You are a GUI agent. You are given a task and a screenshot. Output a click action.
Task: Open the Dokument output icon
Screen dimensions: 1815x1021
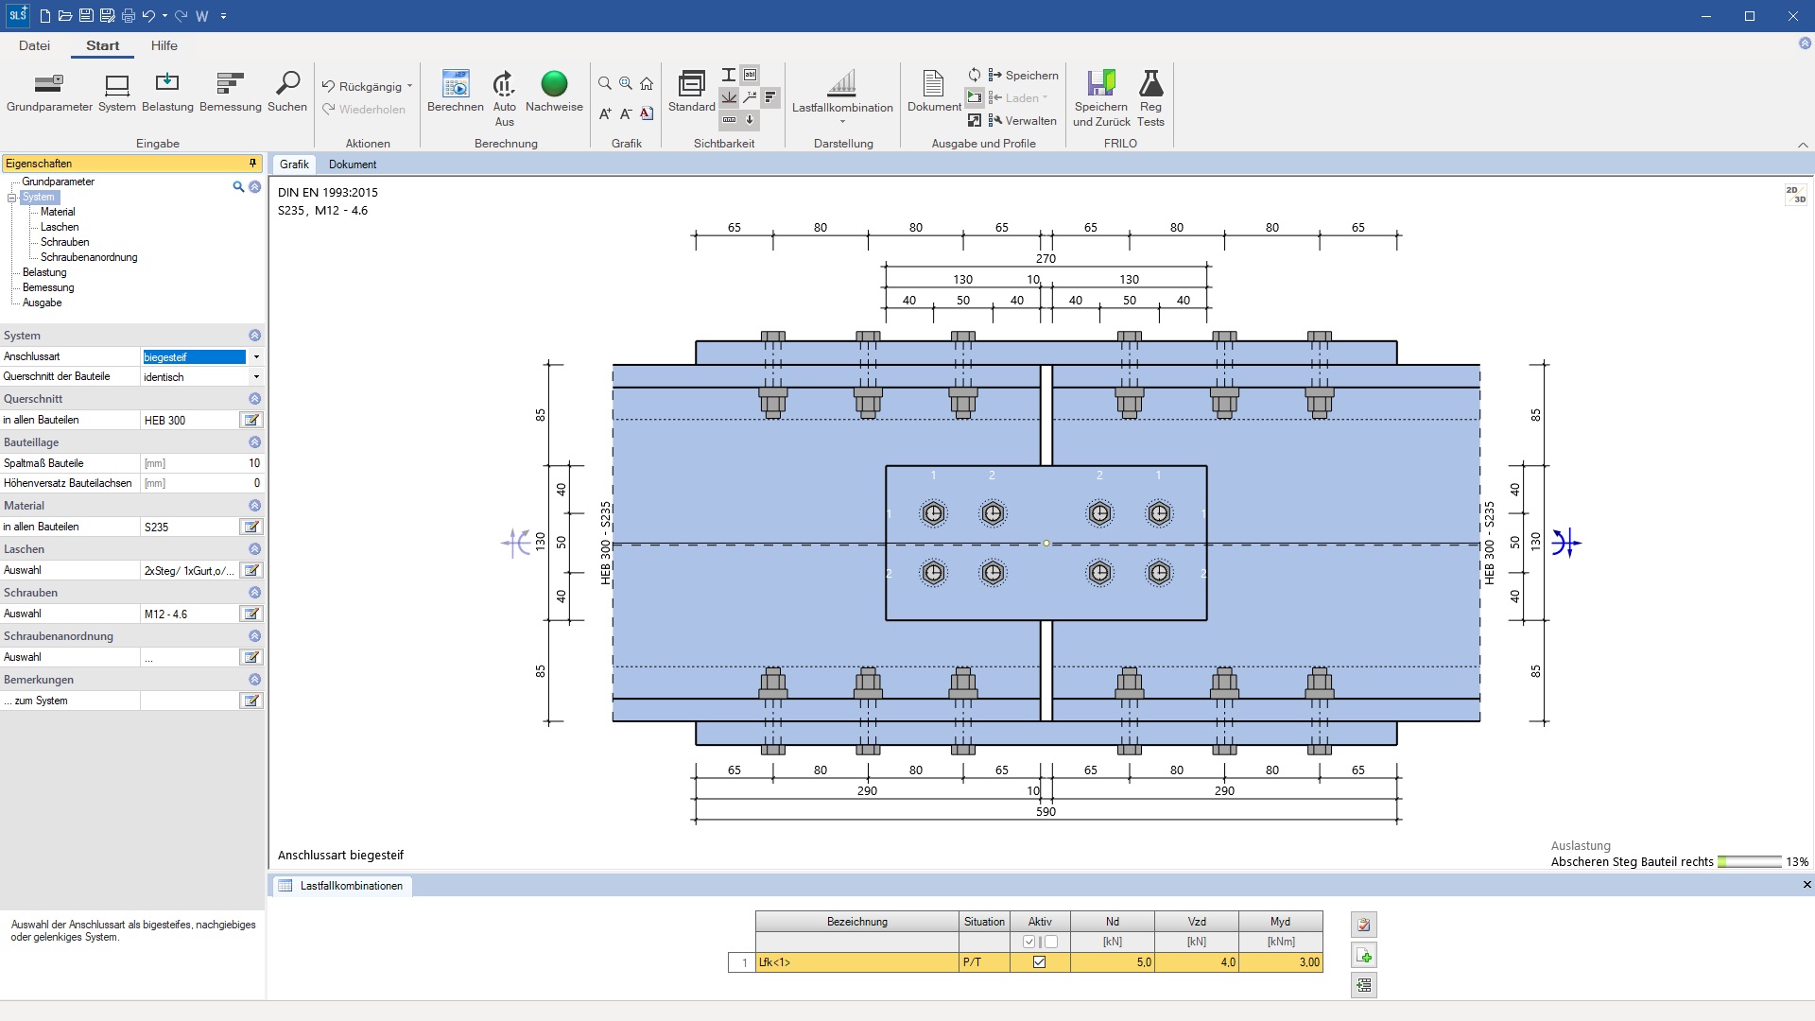(x=933, y=84)
